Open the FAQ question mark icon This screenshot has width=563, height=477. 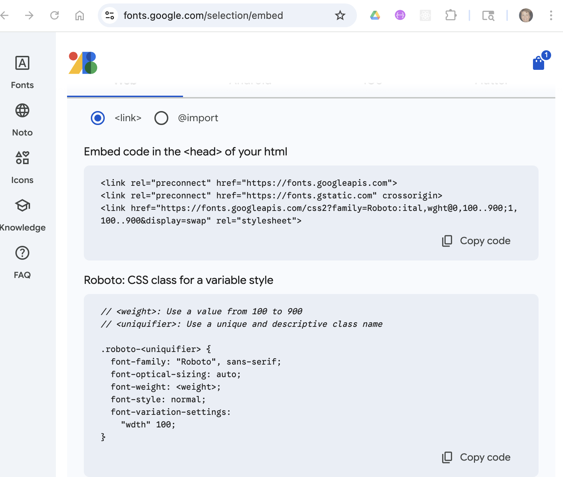click(22, 253)
